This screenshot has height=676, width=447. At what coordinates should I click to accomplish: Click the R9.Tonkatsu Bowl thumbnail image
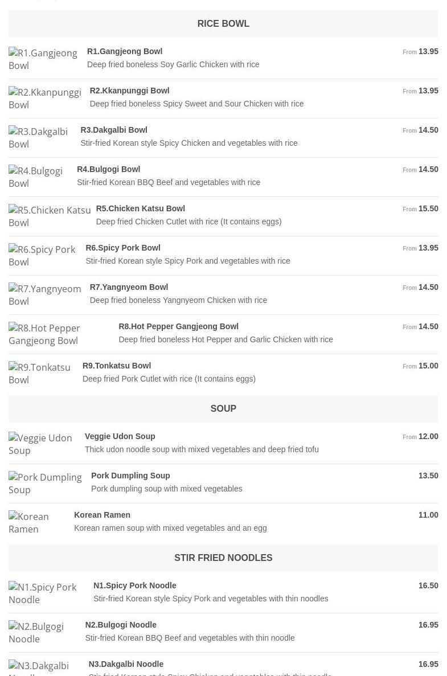40,374
